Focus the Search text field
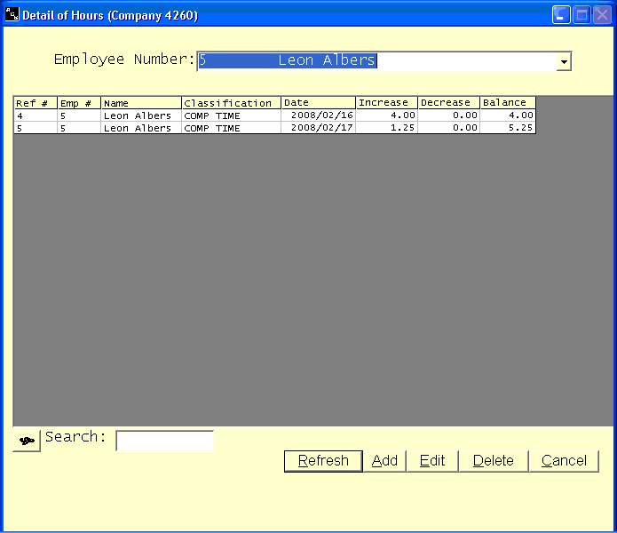The image size is (617, 533). [x=164, y=441]
